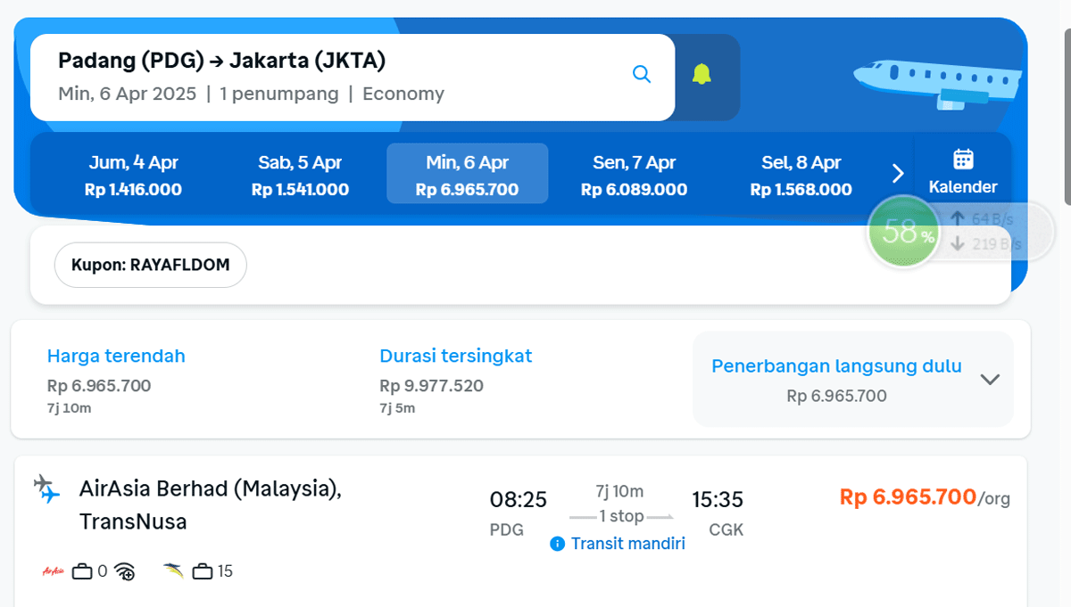Open the Kalender date picker
1071x607 pixels.
[963, 173]
